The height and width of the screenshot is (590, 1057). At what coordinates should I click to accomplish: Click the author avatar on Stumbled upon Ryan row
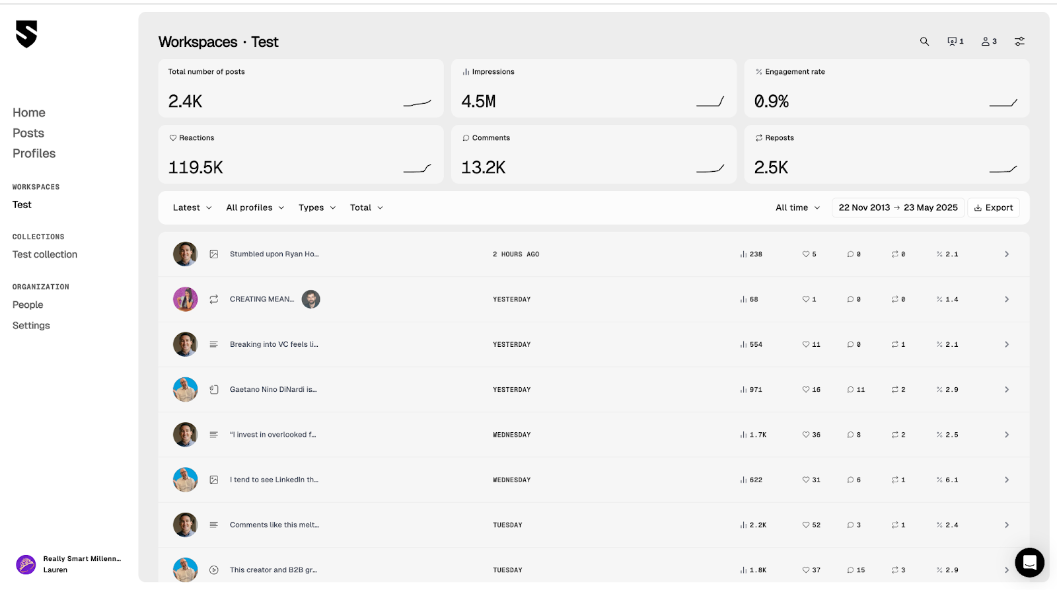(x=186, y=254)
